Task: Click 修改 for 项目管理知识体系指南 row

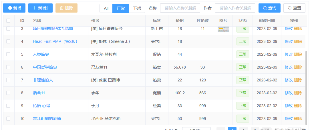Action: point(289,29)
